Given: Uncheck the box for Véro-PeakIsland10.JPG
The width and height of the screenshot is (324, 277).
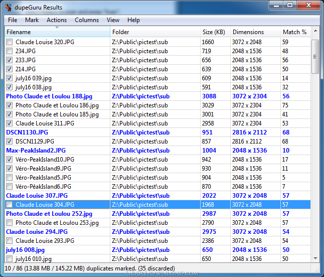Looking at the screenshot, I should click(x=9, y=160).
